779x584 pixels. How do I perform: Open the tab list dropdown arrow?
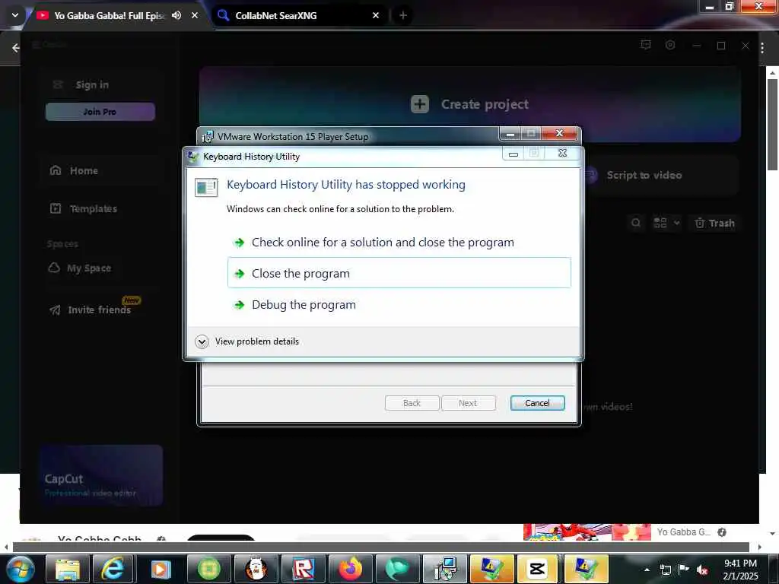[x=15, y=15]
